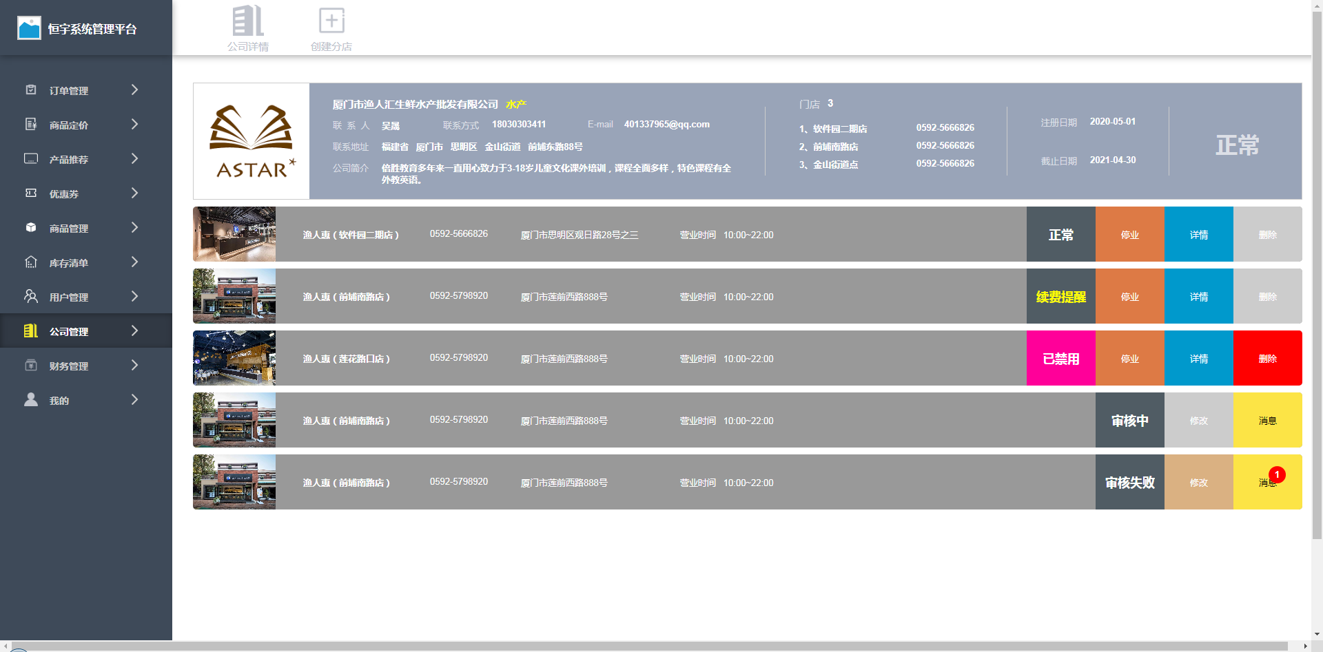Click the 软件园二期店 store thumbnail photo
The image size is (1323, 652).
pos(234,234)
